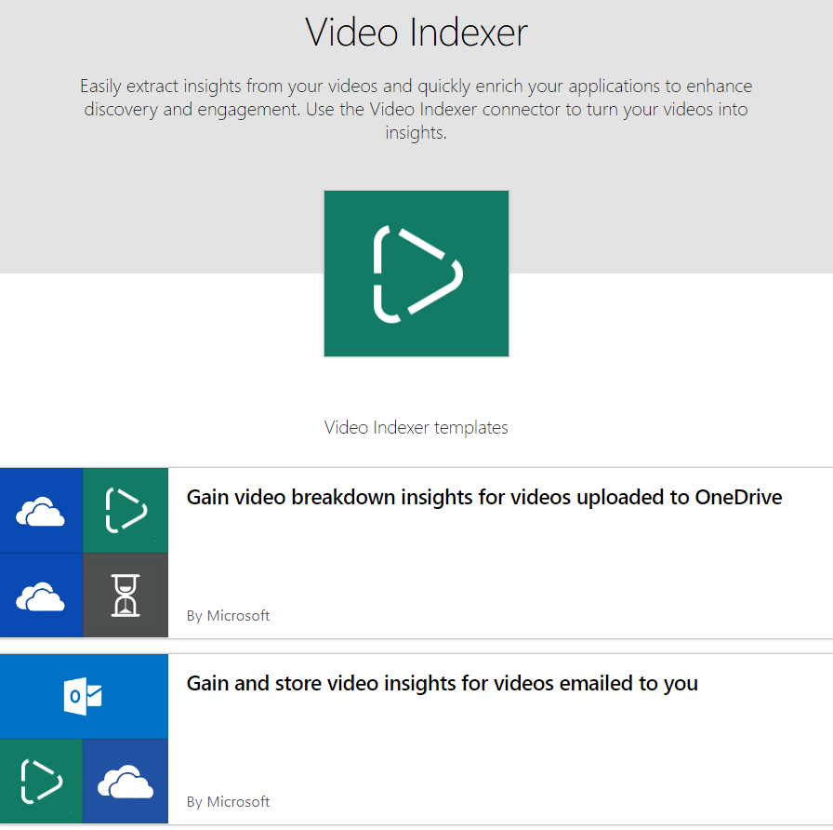Click 'By Microsoft' under the OneDrive template
This screenshot has width=833, height=830.
(x=228, y=616)
